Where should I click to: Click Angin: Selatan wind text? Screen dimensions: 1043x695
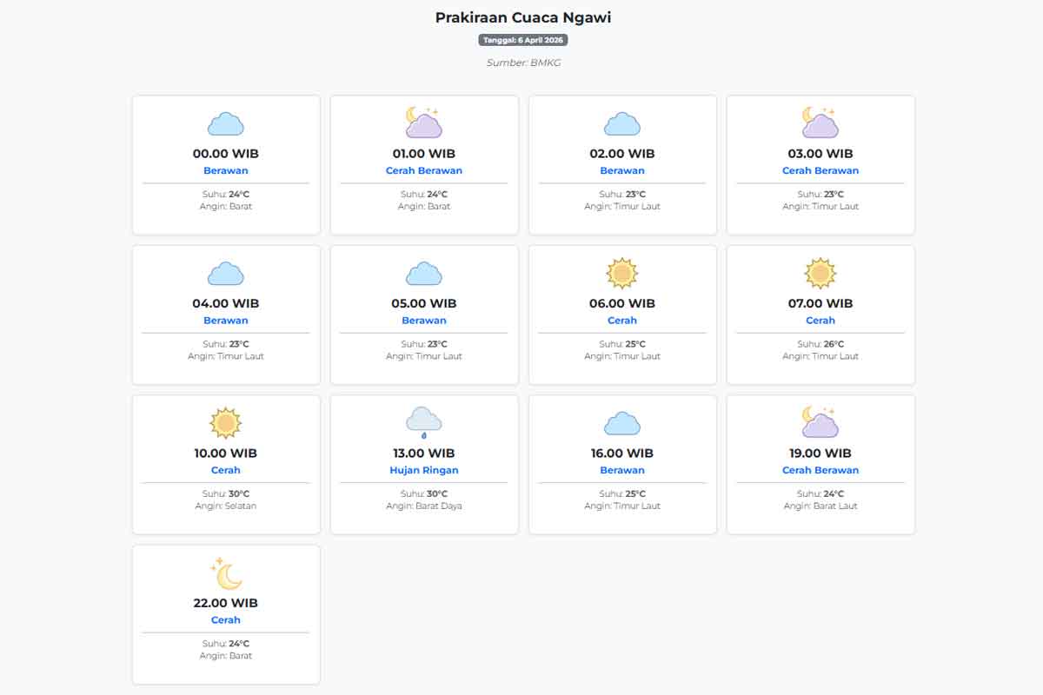pyautogui.click(x=226, y=506)
